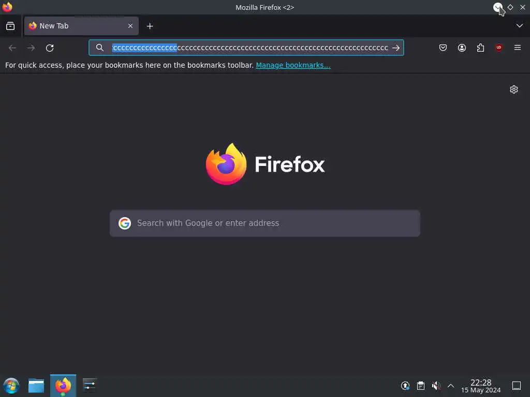This screenshot has height=397, width=530.
Task: Close the New Tab tab
Action: click(130, 26)
